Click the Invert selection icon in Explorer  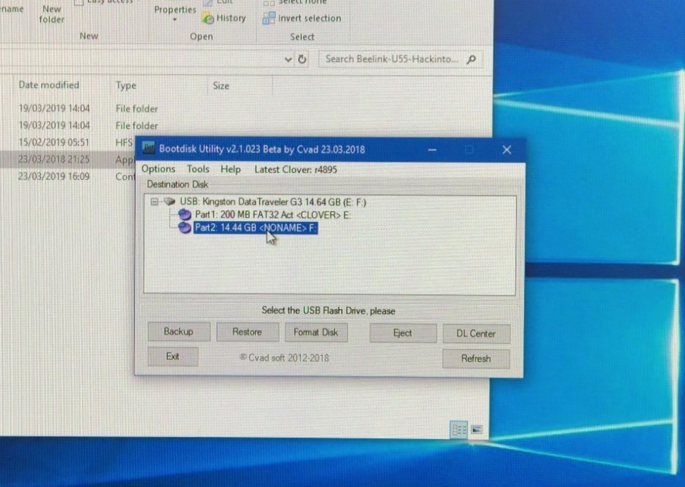click(268, 18)
